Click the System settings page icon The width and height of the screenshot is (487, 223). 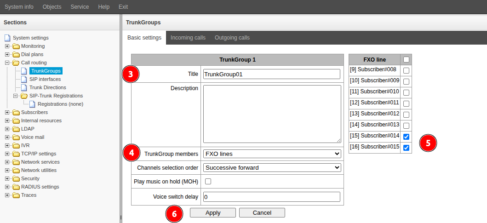click(7, 38)
